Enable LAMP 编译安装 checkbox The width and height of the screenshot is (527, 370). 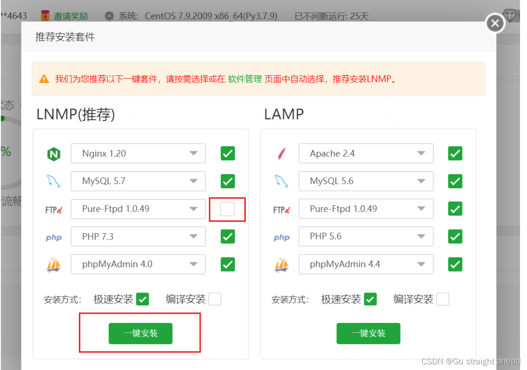pos(442,299)
